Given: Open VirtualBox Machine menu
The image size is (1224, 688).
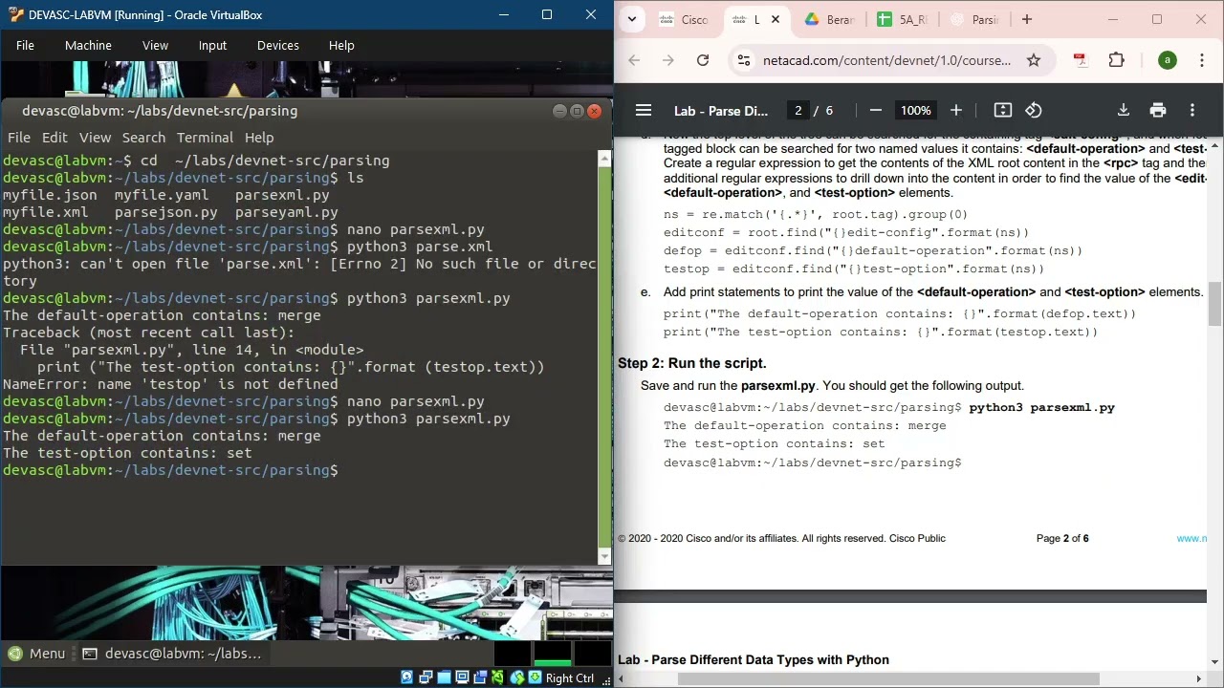Looking at the screenshot, I should [x=88, y=45].
